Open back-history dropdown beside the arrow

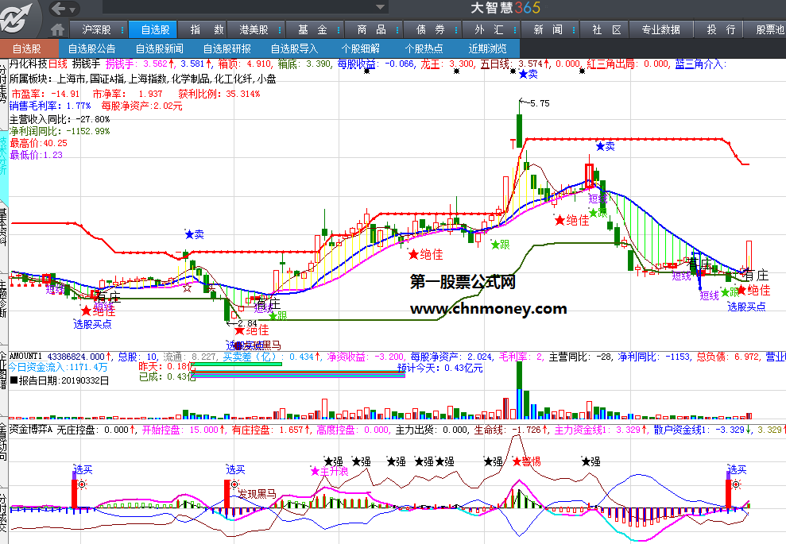click(73, 10)
